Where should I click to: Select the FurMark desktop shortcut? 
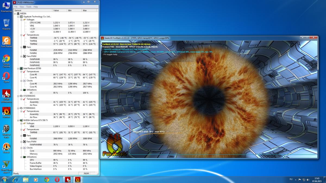pyautogui.click(x=6, y=113)
